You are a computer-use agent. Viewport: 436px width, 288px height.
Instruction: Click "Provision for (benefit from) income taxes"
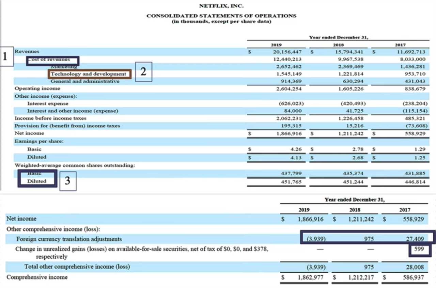point(67,126)
